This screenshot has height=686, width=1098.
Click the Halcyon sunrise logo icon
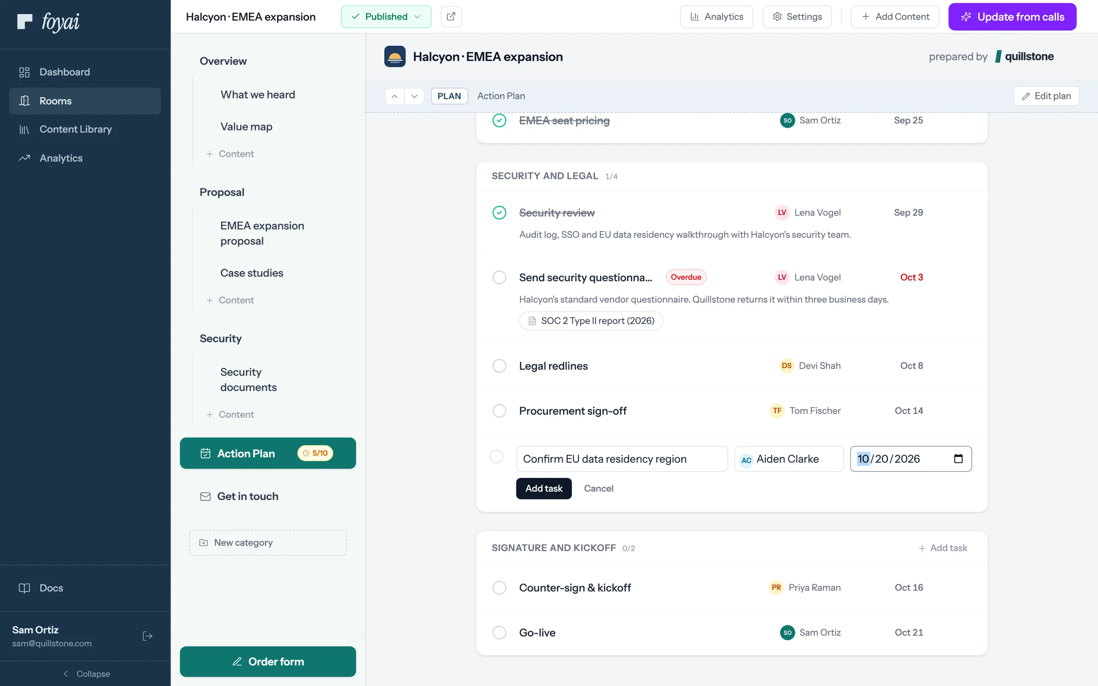[x=395, y=56]
